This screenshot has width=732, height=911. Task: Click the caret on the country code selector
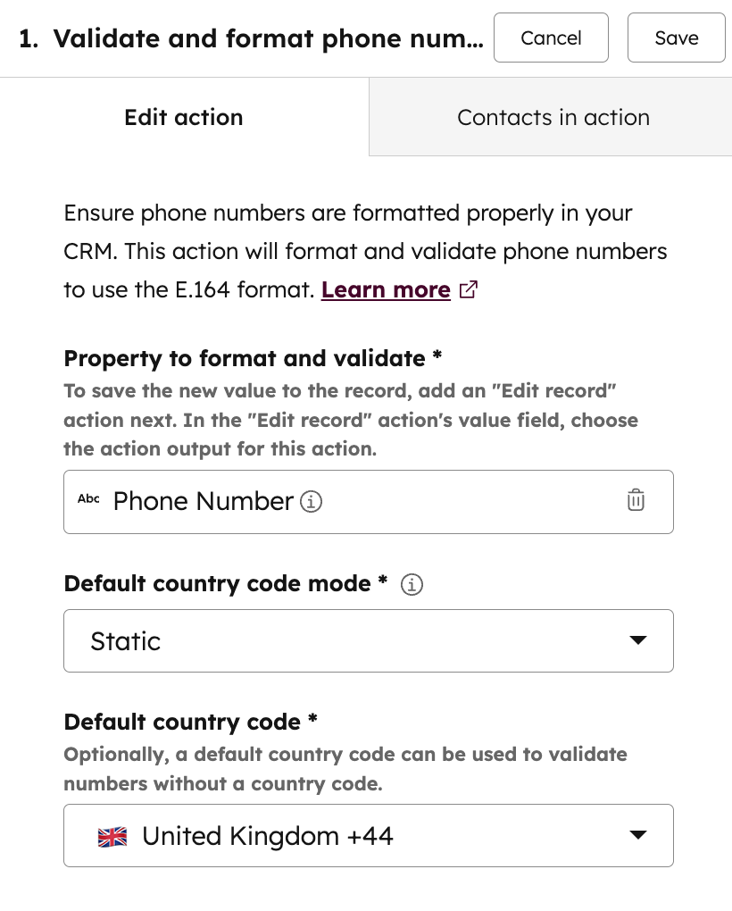click(638, 834)
